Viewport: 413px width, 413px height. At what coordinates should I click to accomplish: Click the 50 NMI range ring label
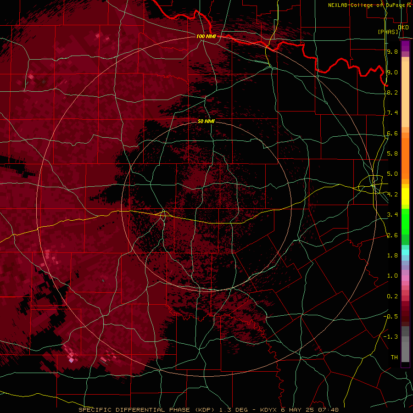(206, 121)
